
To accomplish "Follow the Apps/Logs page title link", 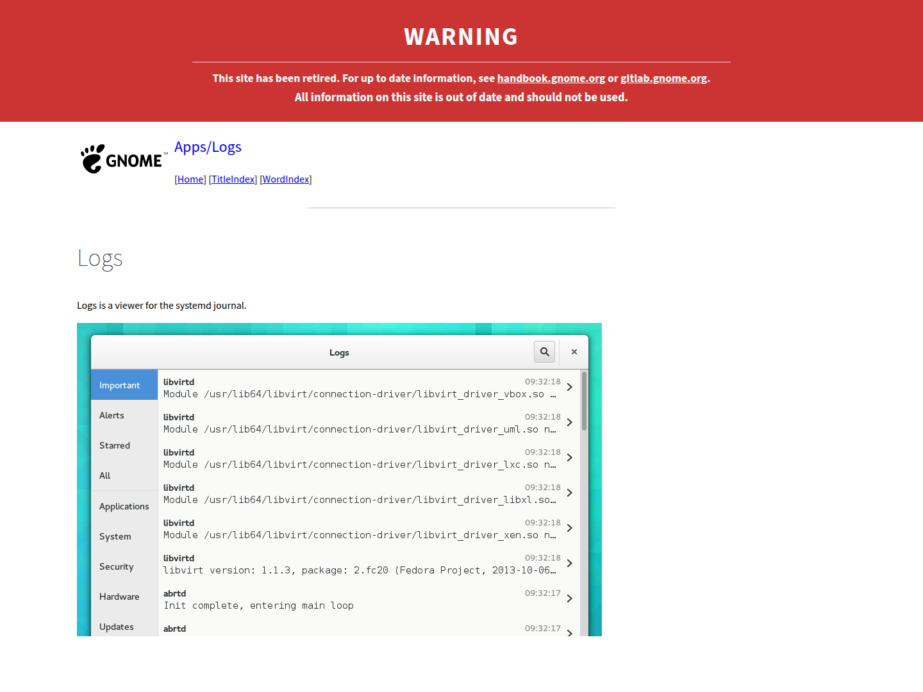I will click(x=208, y=147).
